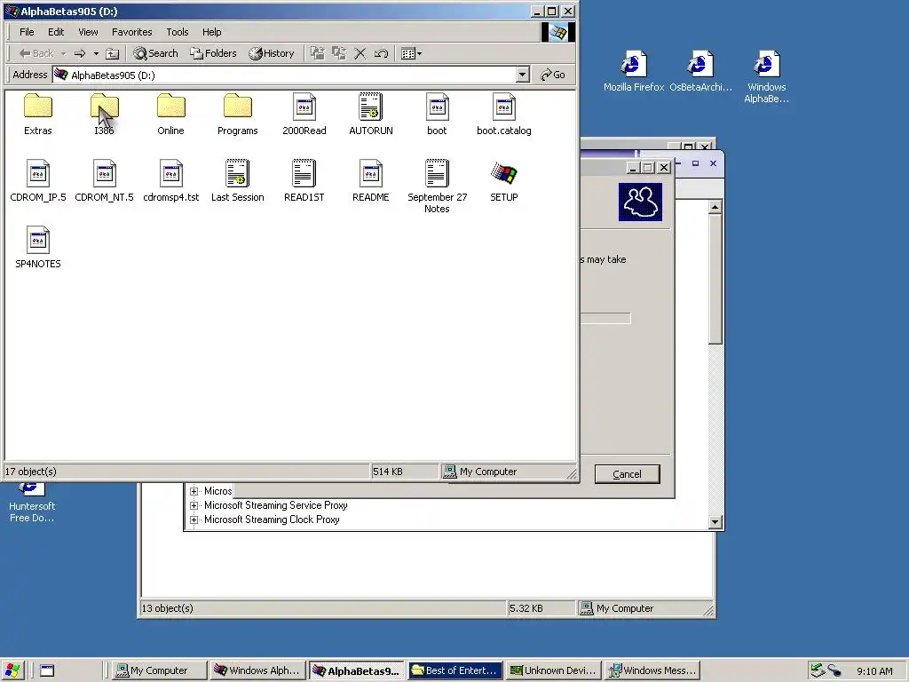The image size is (909, 682).
Task: Switch to Best of Entert... taskbar button
Action: [454, 670]
